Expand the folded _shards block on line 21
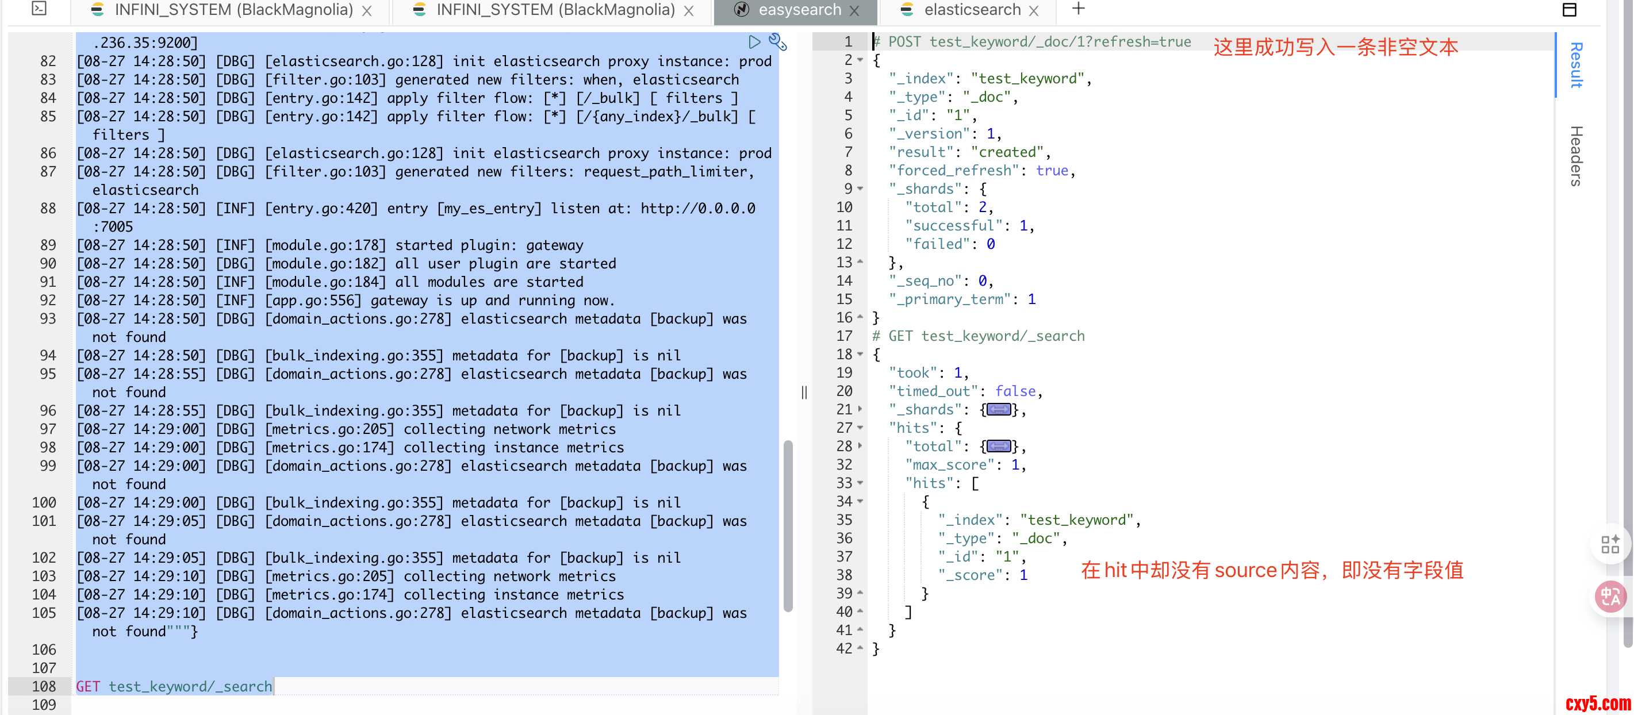 [x=860, y=409]
